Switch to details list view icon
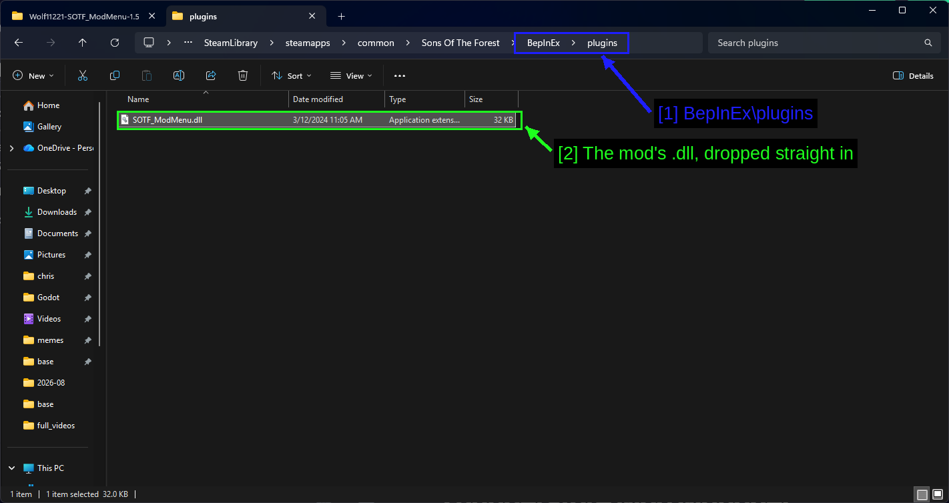The height and width of the screenshot is (503, 949). (922, 494)
